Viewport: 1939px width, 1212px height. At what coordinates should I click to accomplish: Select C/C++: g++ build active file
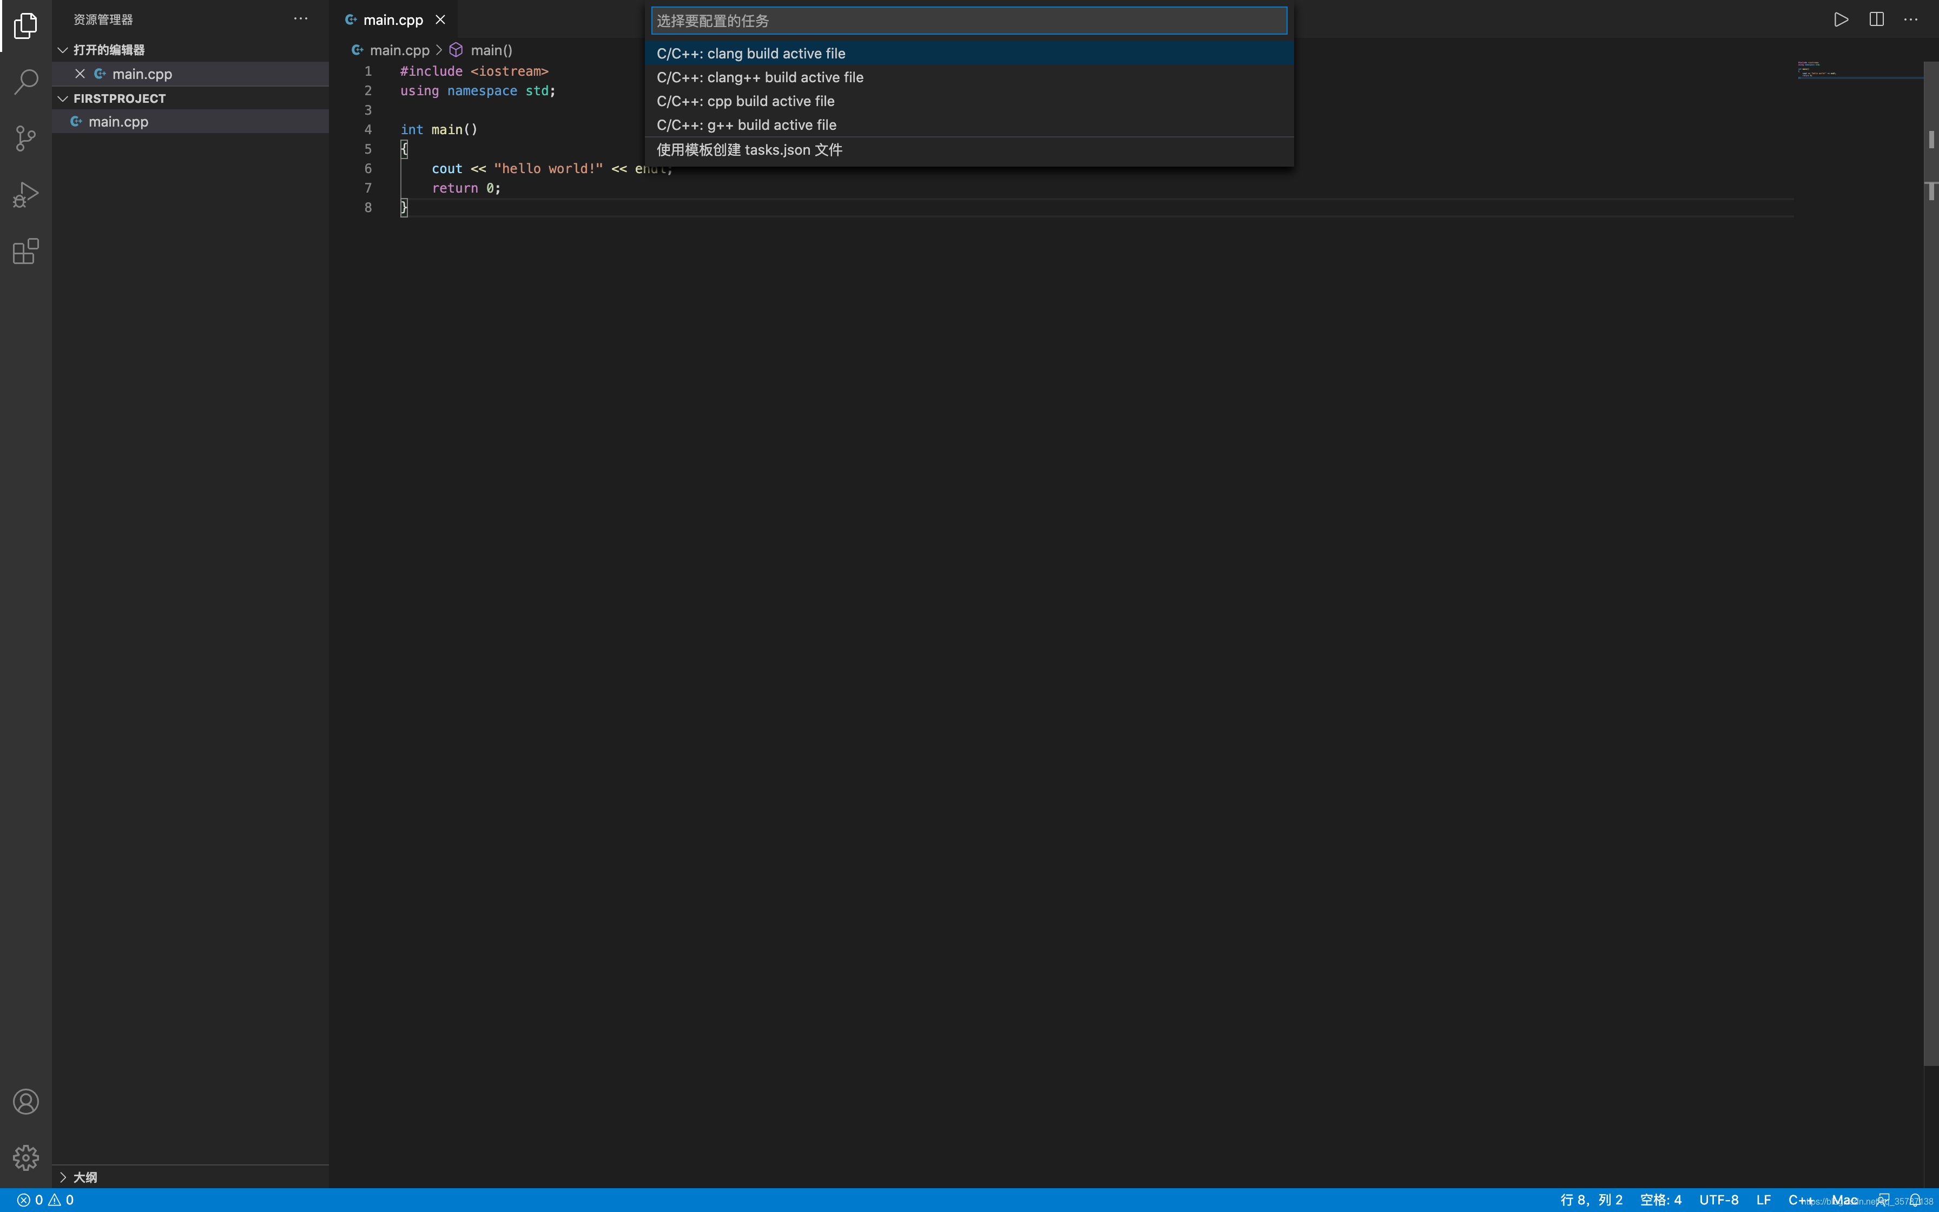[x=746, y=125]
